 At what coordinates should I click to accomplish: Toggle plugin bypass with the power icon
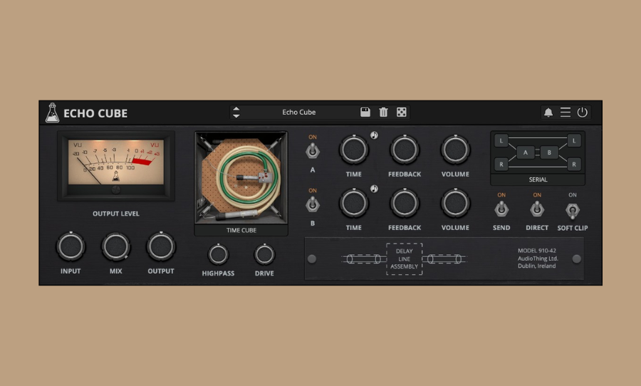pyautogui.click(x=583, y=113)
